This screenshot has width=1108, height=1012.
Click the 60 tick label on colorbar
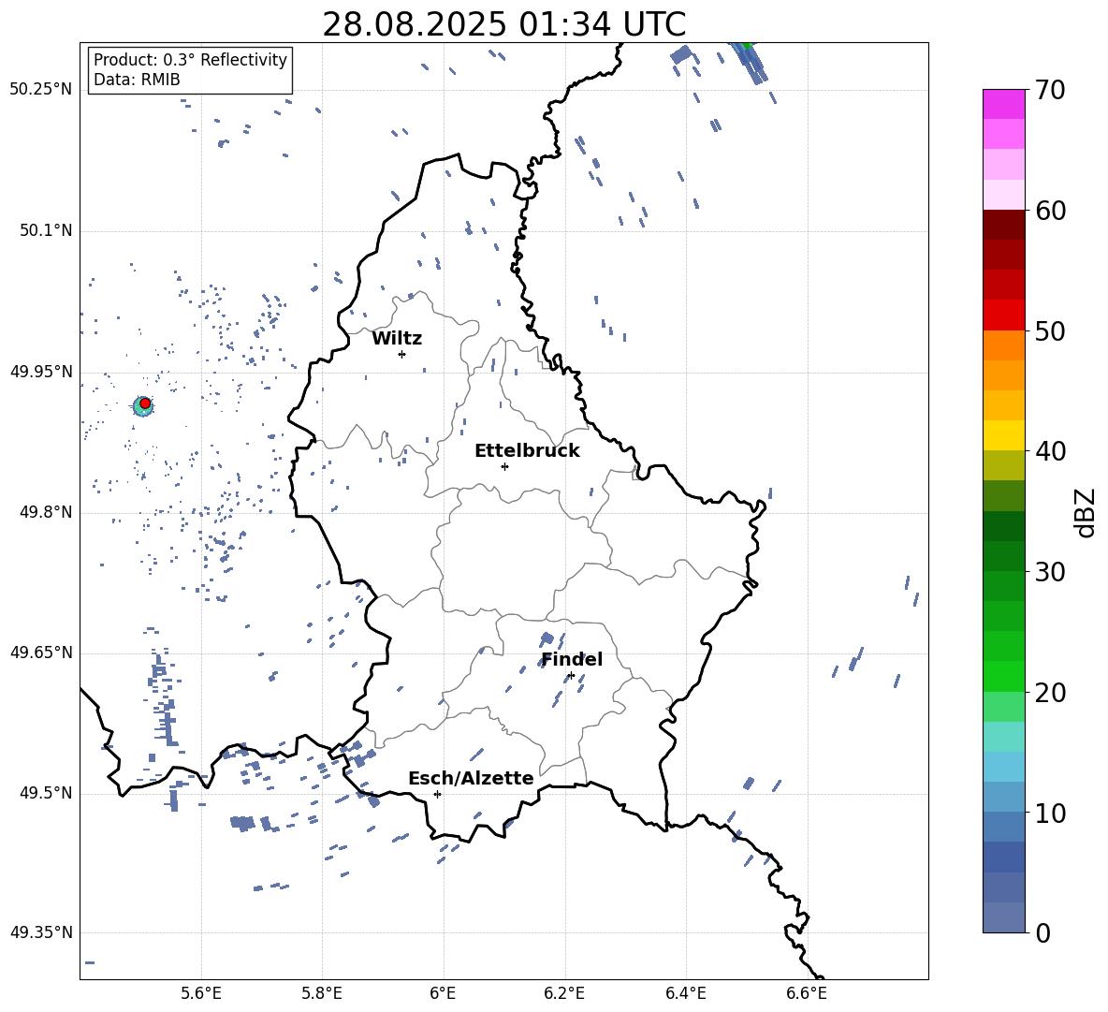pyautogui.click(x=1051, y=211)
